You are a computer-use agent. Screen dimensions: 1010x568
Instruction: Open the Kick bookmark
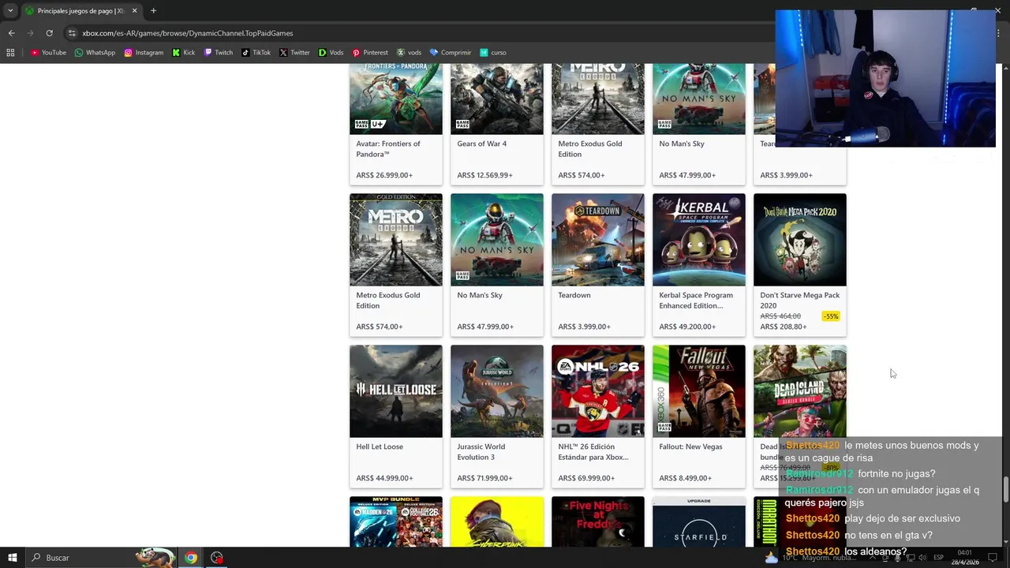point(183,53)
